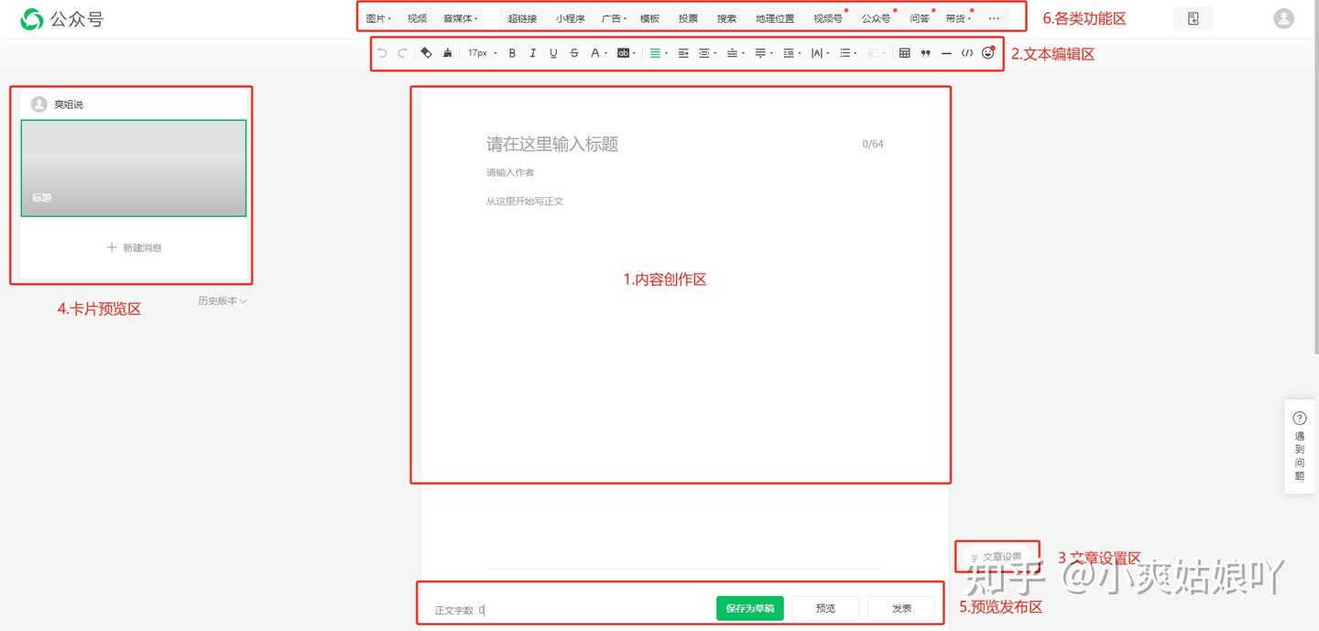Show more functions with ellipsis
This screenshot has height=631, width=1319.
(994, 18)
